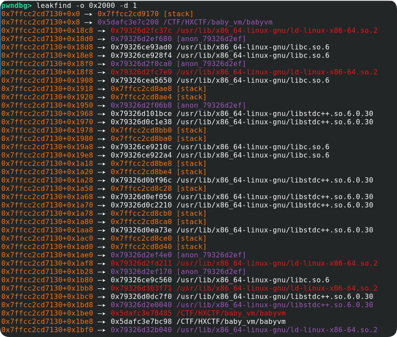Select stack address 0x7ffcc2cd8c28
Image resolution: width=397 pixels, height=337 pixels.
(141, 188)
